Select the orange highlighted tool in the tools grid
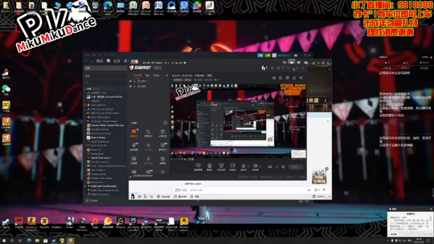Screen dimensions: 434x244 (x=134, y=132)
